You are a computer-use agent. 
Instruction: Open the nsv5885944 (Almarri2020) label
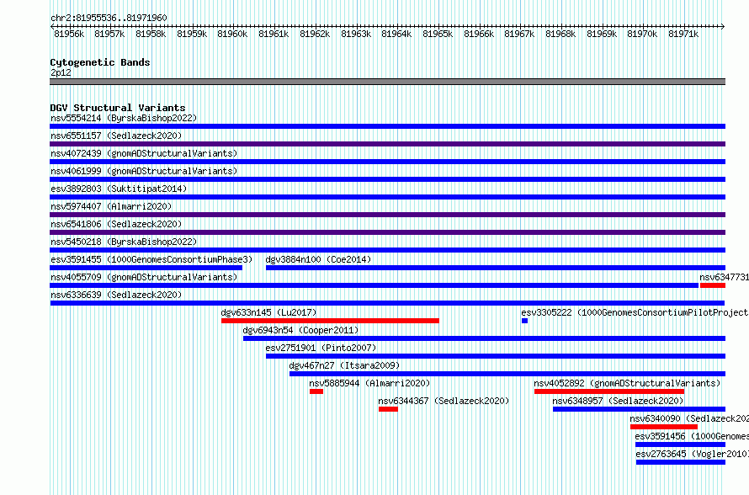369,383
